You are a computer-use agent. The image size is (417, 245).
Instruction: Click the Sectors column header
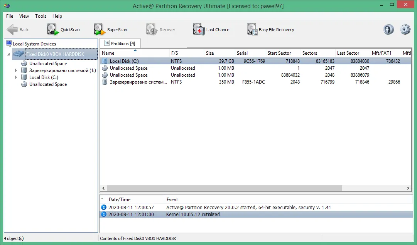click(x=318, y=53)
